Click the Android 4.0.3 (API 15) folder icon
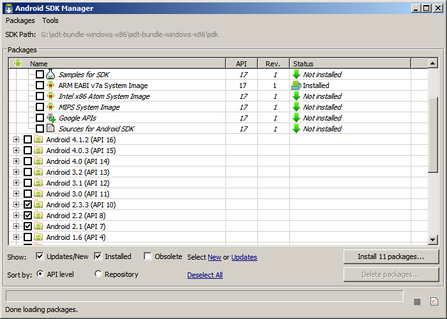Image resolution: width=447 pixels, height=319 pixels. (38, 150)
